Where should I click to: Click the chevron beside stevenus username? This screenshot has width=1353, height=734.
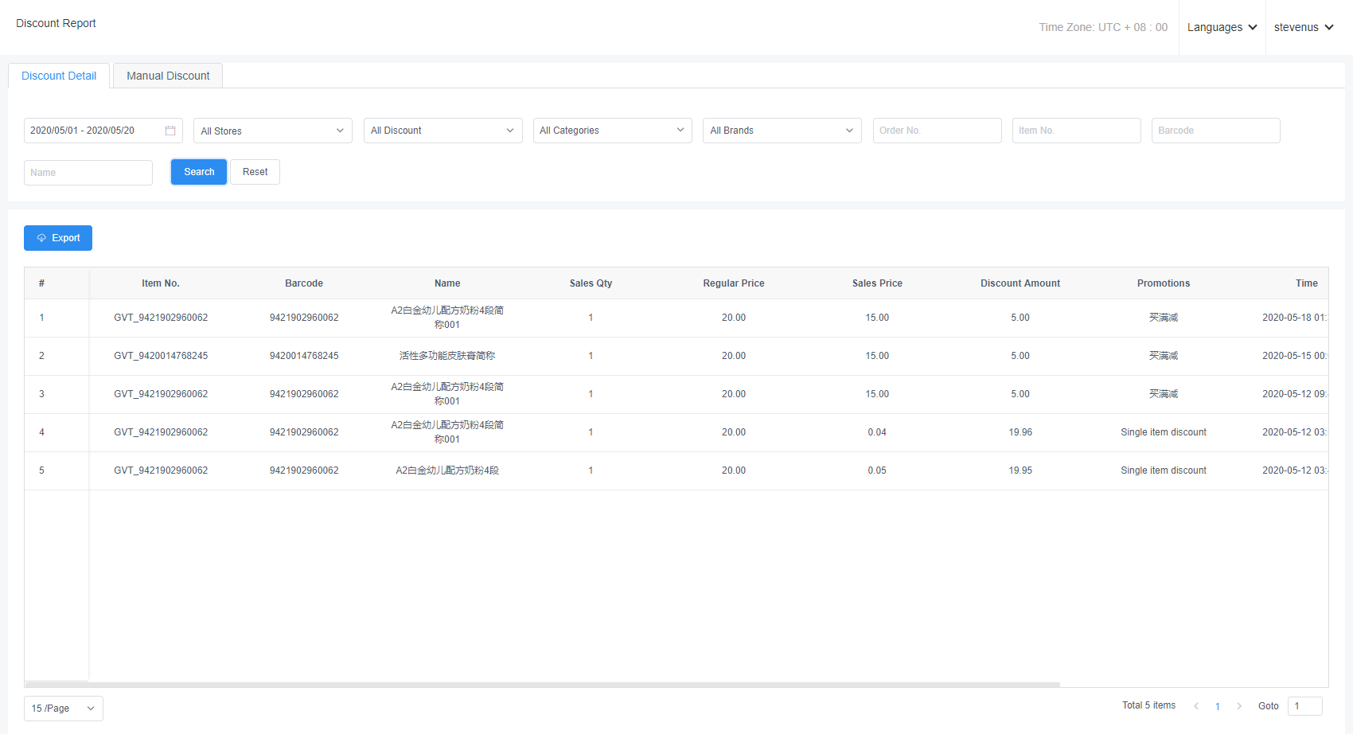tap(1329, 27)
